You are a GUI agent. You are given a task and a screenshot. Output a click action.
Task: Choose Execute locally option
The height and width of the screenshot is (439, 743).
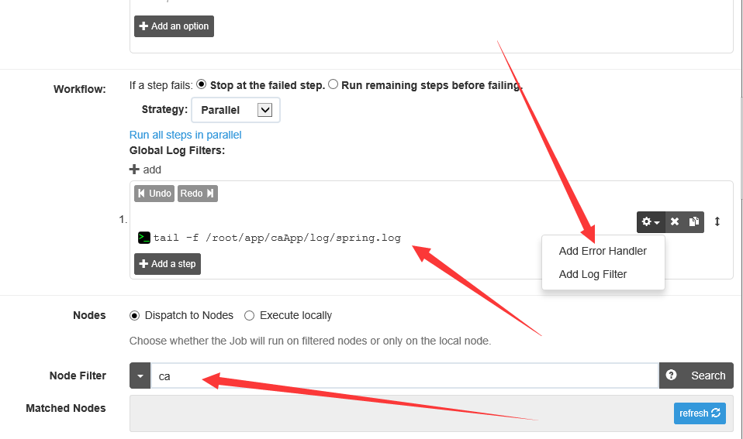click(249, 315)
